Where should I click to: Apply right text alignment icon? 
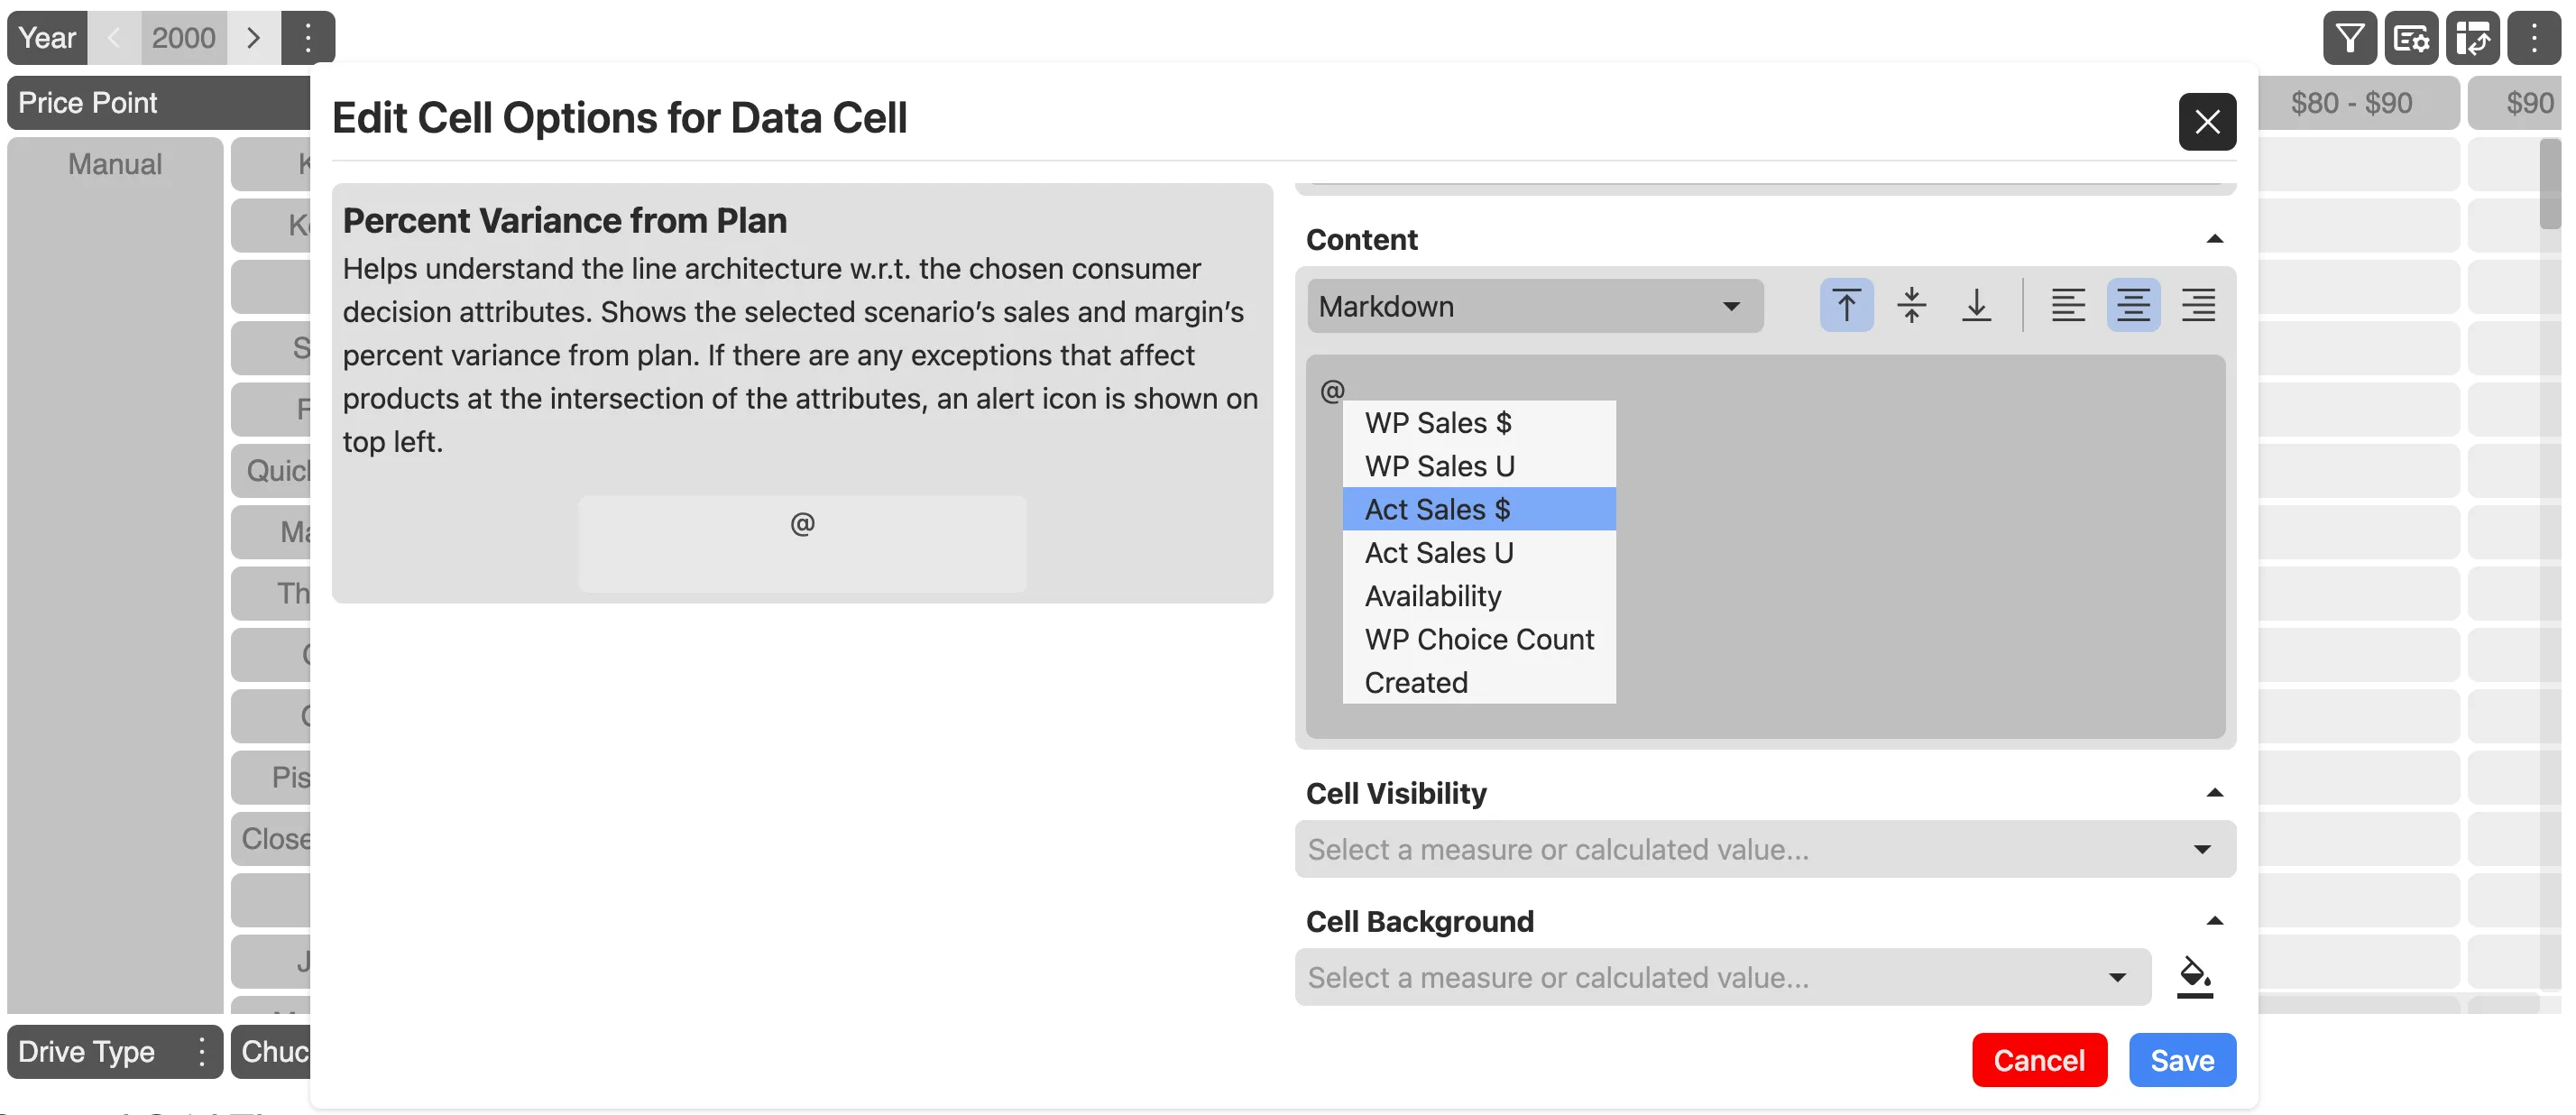2199,305
